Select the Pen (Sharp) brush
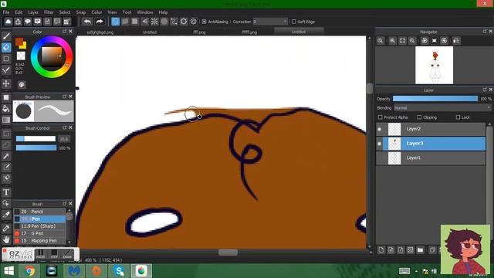This screenshot has height=278, width=494. 39,226
